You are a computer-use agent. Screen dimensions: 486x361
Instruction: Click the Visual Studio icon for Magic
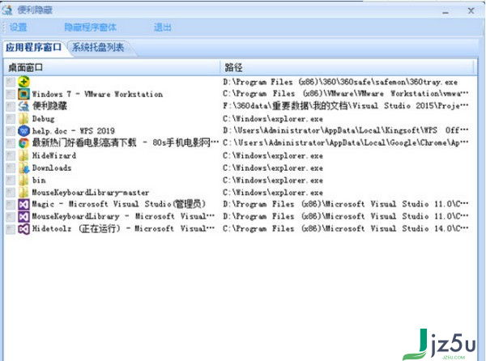23,204
